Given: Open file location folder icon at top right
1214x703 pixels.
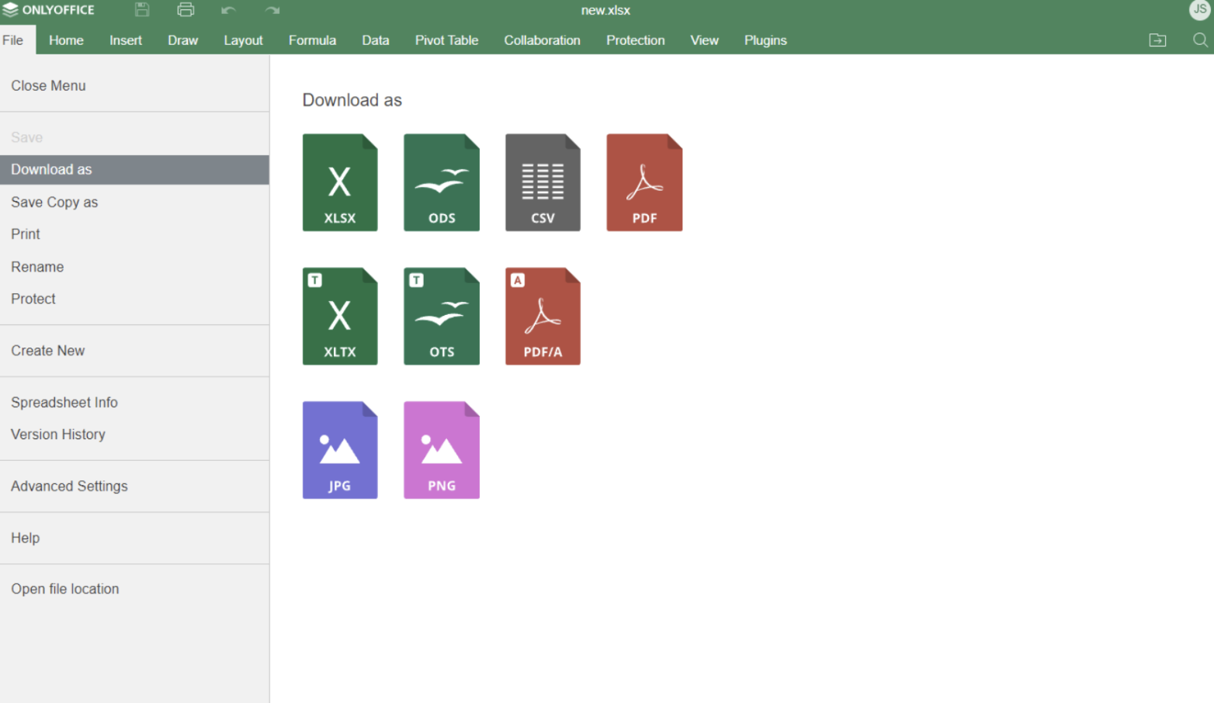Looking at the screenshot, I should (x=1157, y=40).
